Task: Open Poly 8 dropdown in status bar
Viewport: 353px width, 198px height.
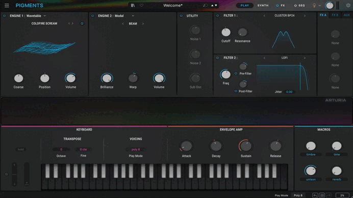Action: click(298, 195)
